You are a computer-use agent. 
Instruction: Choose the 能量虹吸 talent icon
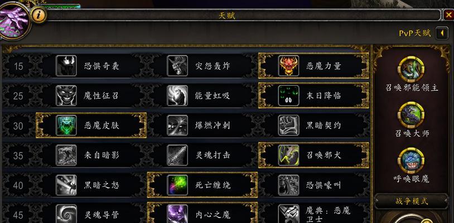pos(177,96)
